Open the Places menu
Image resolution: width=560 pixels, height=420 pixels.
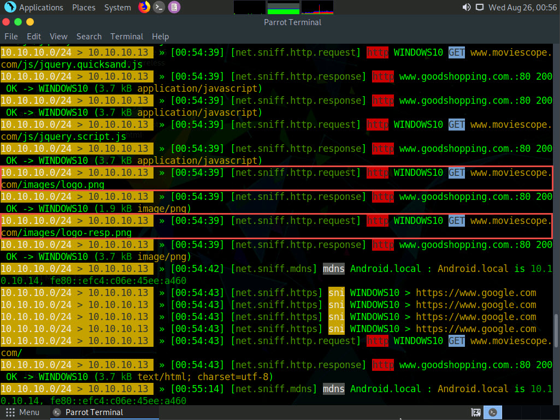(84, 8)
